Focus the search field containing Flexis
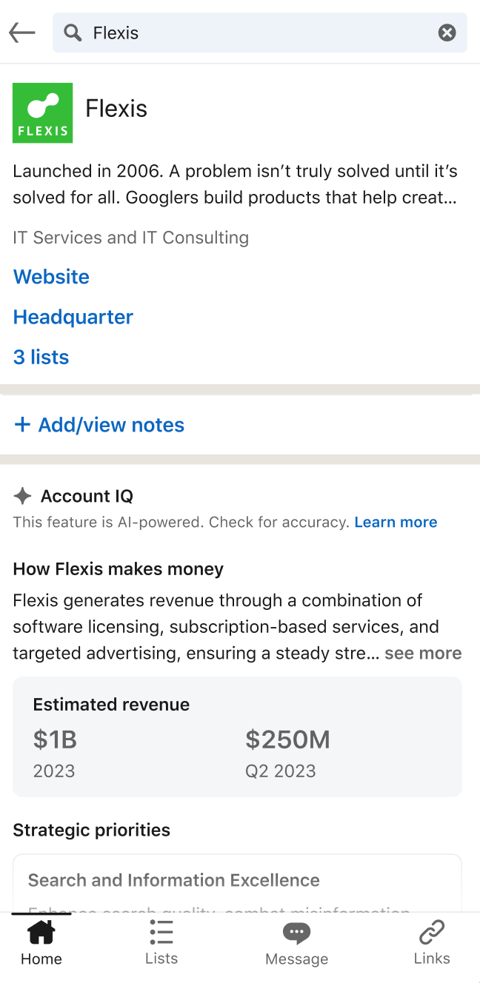This screenshot has height=983, width=480. (x=259, y=33)
